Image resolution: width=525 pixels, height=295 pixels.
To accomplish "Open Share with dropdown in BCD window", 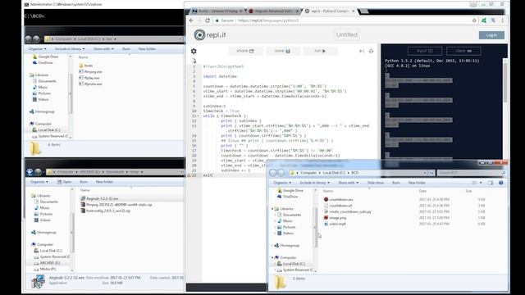I will (348, 183).
